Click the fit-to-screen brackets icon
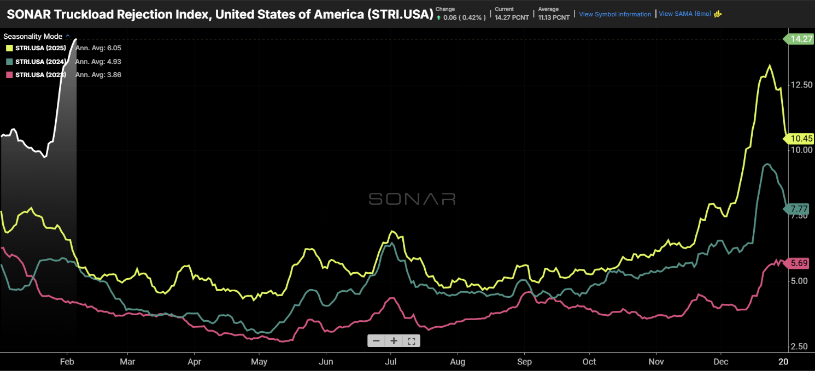Image resolution: width=815 pixels, height=371 pixels. click(412, 341)
